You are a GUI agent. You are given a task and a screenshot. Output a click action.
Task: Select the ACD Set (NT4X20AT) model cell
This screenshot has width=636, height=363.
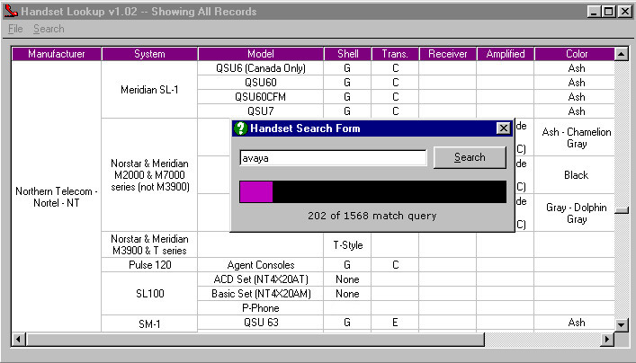(x=261, y=279)
